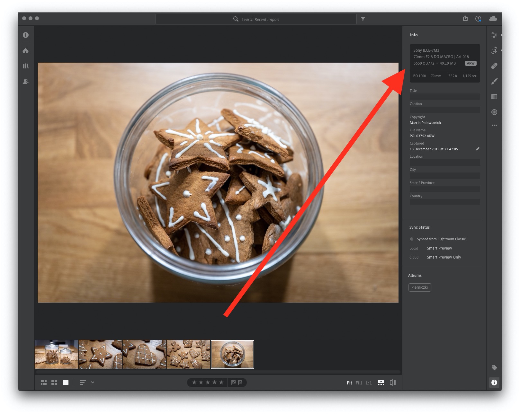520x414 pixels.
Task: Click copyright text Marcin Polowianiuk
Action: click(x=425, y=123)
